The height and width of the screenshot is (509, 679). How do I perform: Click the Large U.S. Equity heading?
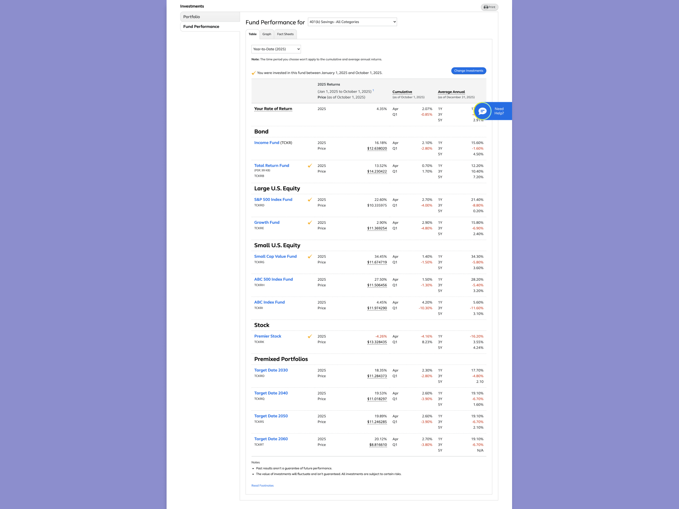277,188
